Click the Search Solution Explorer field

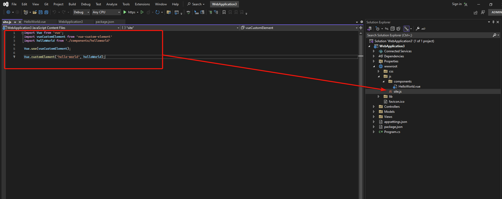[x=428, y=35]
